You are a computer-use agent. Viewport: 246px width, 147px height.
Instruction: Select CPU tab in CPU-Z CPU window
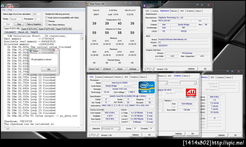(x=91, y=77)
